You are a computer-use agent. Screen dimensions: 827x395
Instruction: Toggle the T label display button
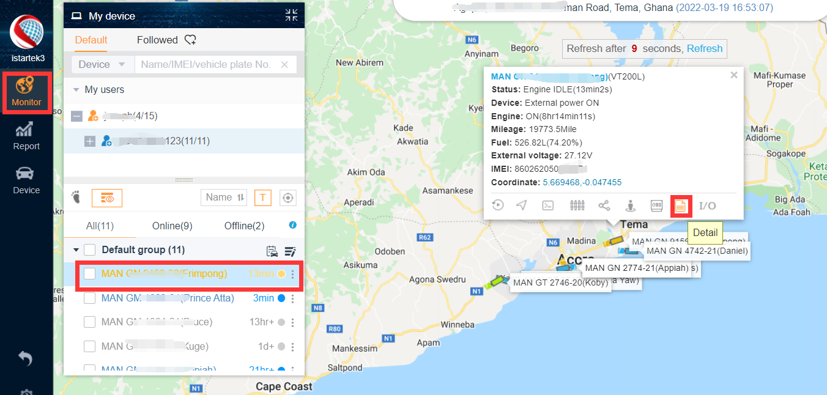[x=263, y=197]
